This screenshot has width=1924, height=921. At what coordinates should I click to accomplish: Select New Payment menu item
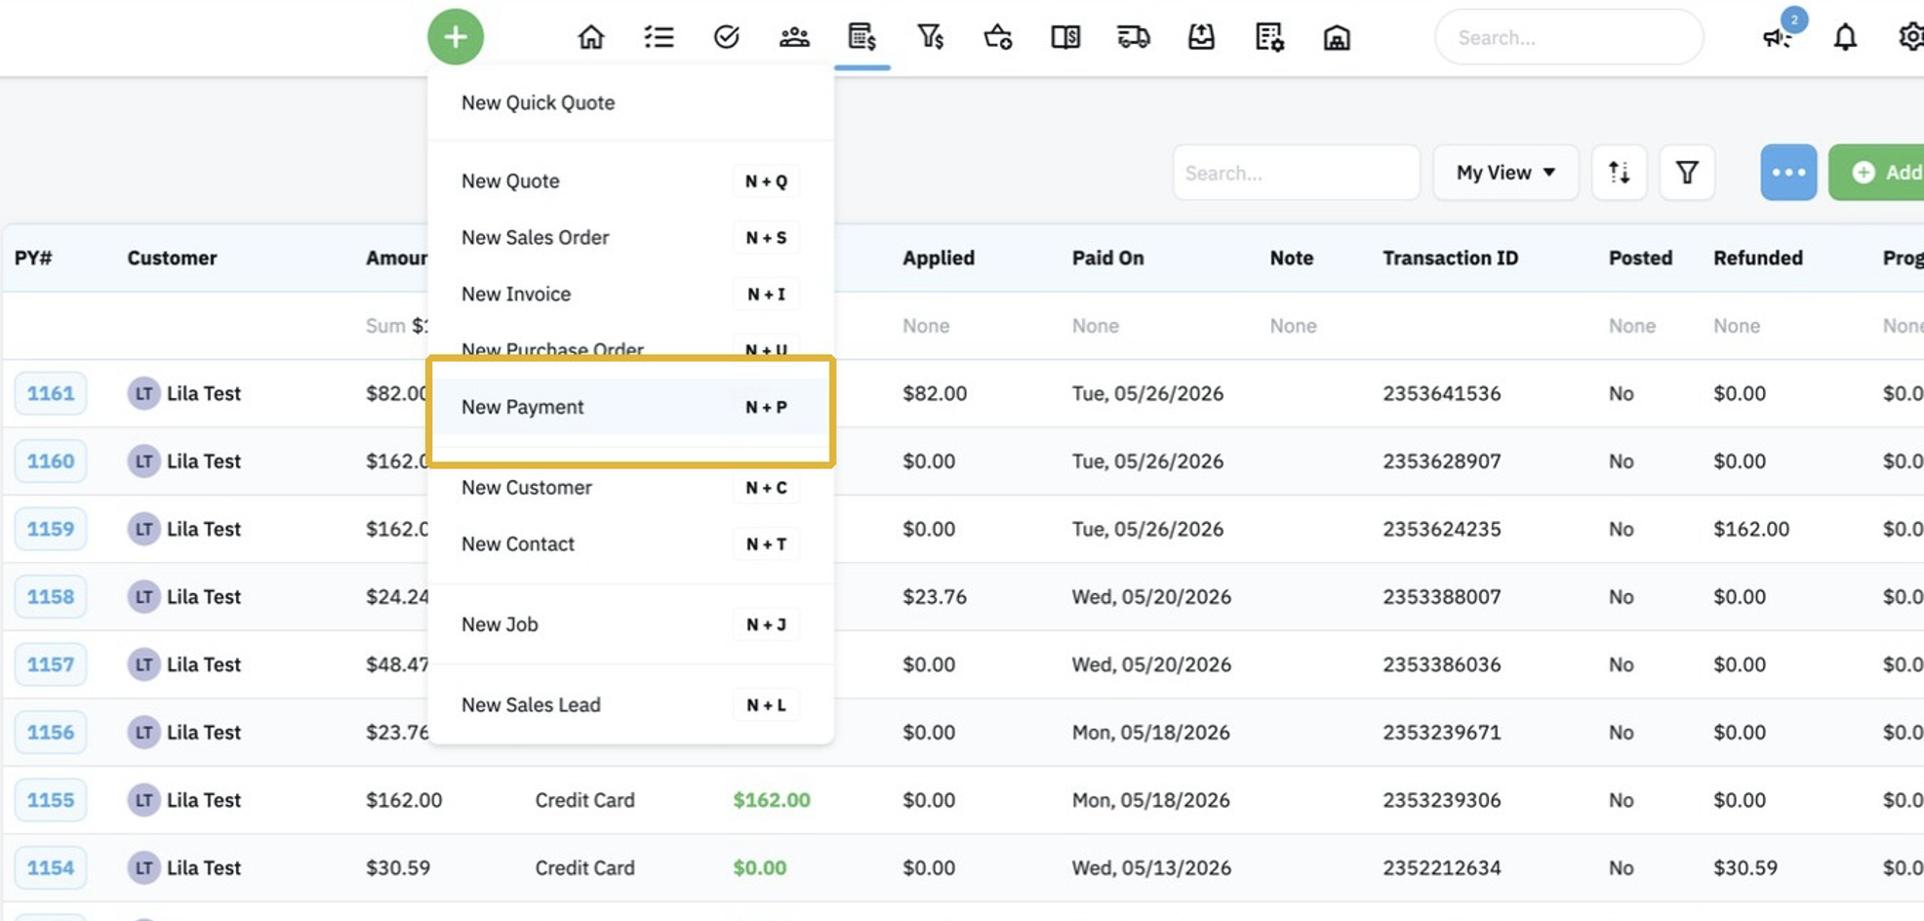[x=630, y=407]
